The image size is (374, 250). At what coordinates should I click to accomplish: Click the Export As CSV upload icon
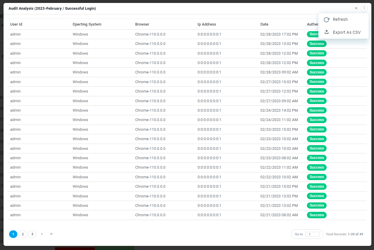[x=326, y=32]
